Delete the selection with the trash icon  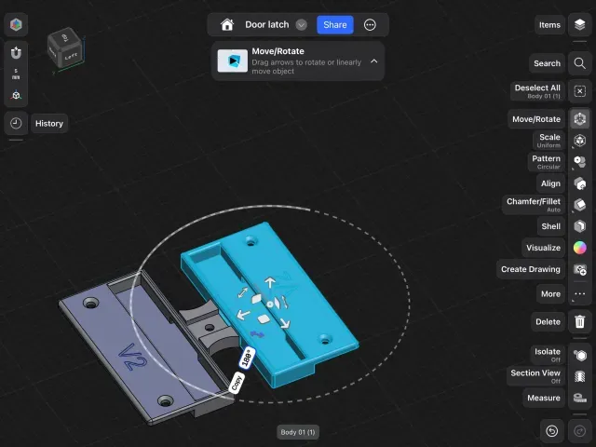click(x=579, y=321)
